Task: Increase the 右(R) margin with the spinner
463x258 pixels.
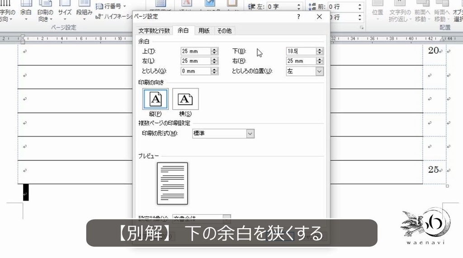Action: click(x=320, y=59)
